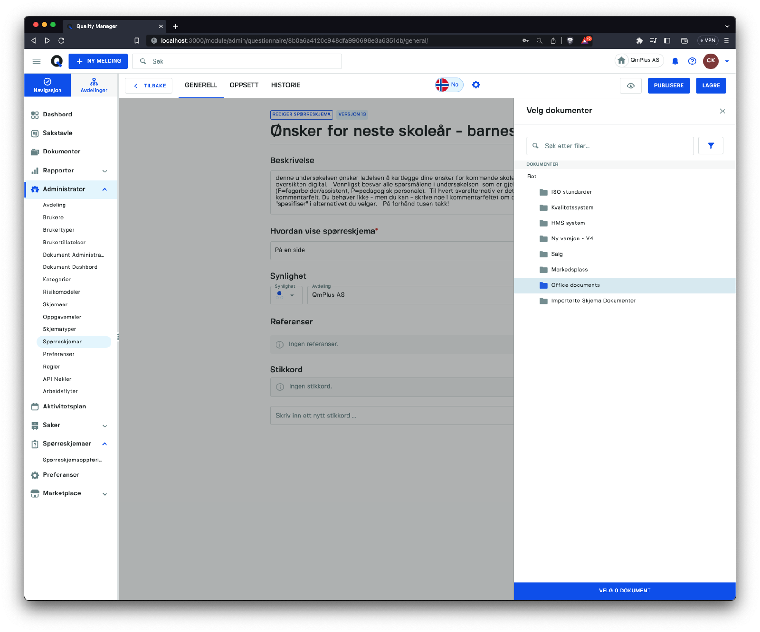The height and width of the screenshot is (632, 760).
Task: Click the PUBLISERE button
Action: (668, 85)
